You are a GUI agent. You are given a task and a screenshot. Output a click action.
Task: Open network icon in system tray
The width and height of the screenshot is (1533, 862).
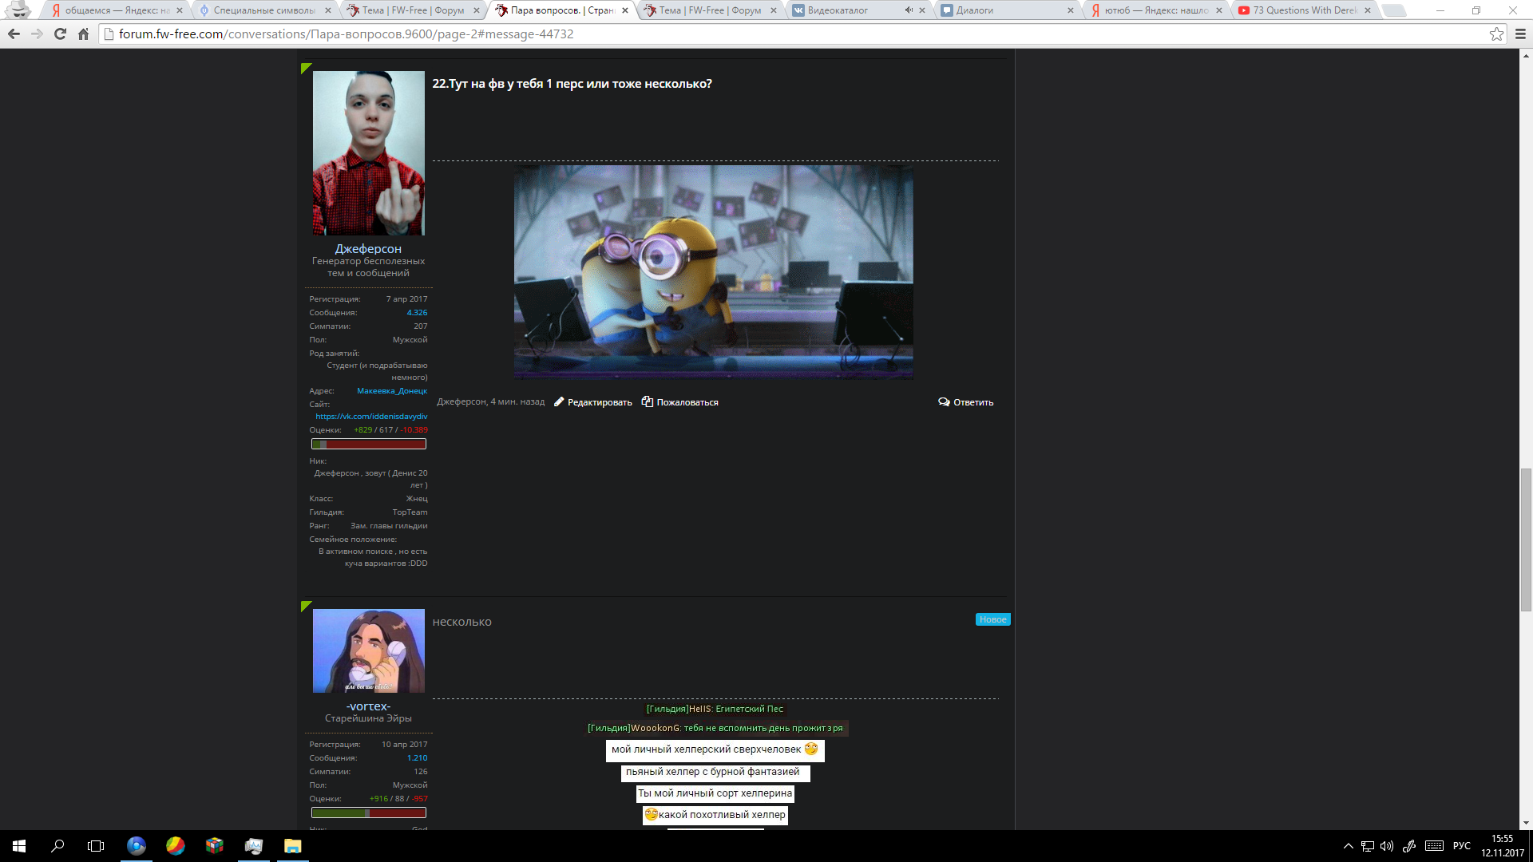coord(1368,846)
